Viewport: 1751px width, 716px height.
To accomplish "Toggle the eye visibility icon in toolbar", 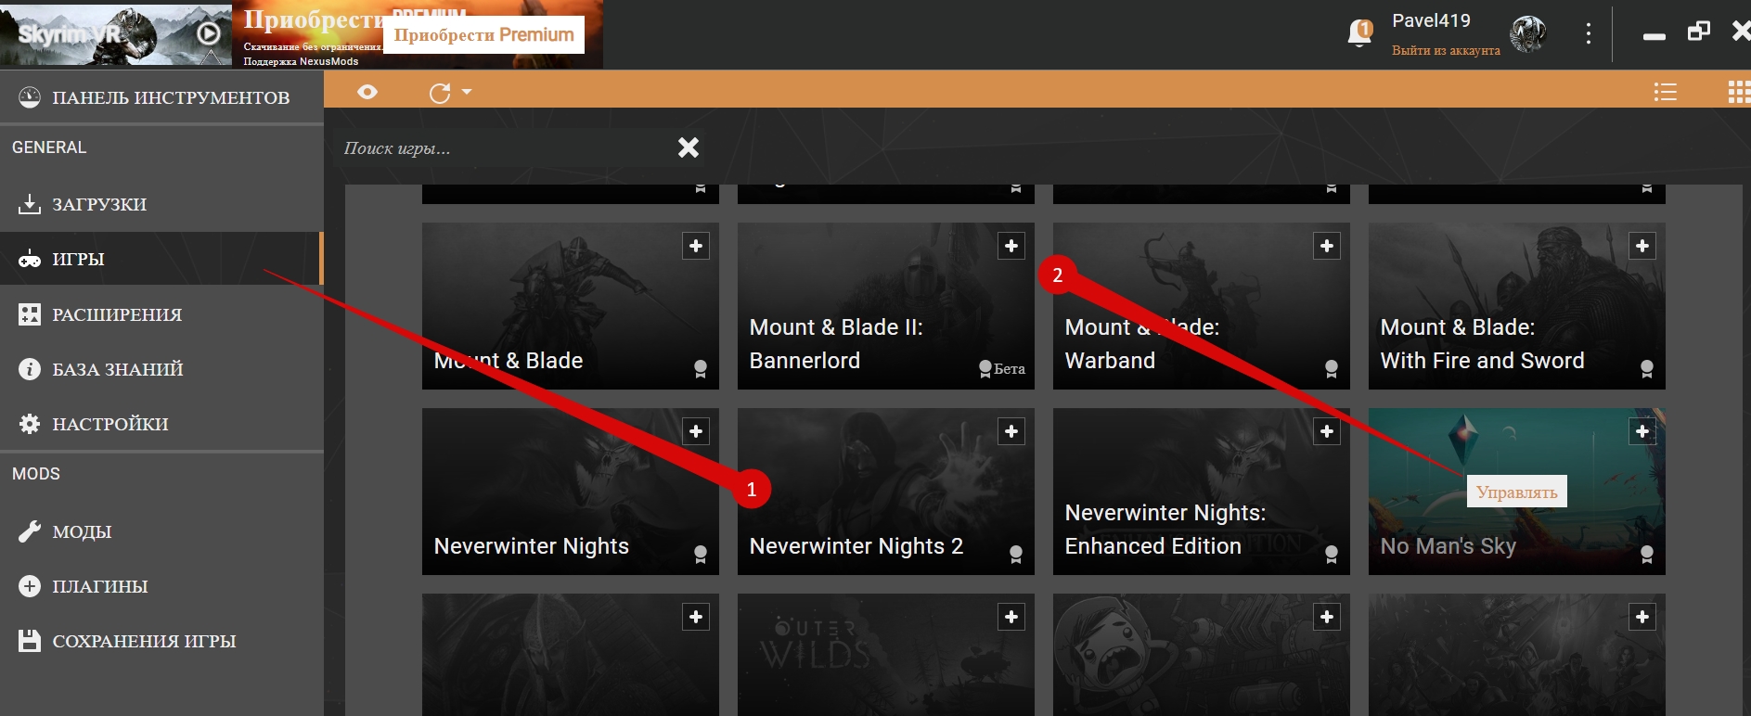I will point(367,92).
